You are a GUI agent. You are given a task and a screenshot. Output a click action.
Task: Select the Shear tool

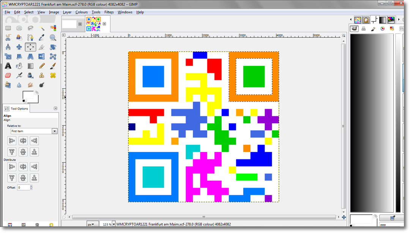(x=19, y=56)
